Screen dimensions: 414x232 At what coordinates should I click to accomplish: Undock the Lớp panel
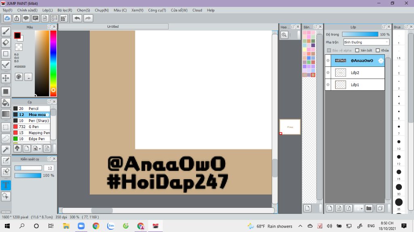click(384, 27)
